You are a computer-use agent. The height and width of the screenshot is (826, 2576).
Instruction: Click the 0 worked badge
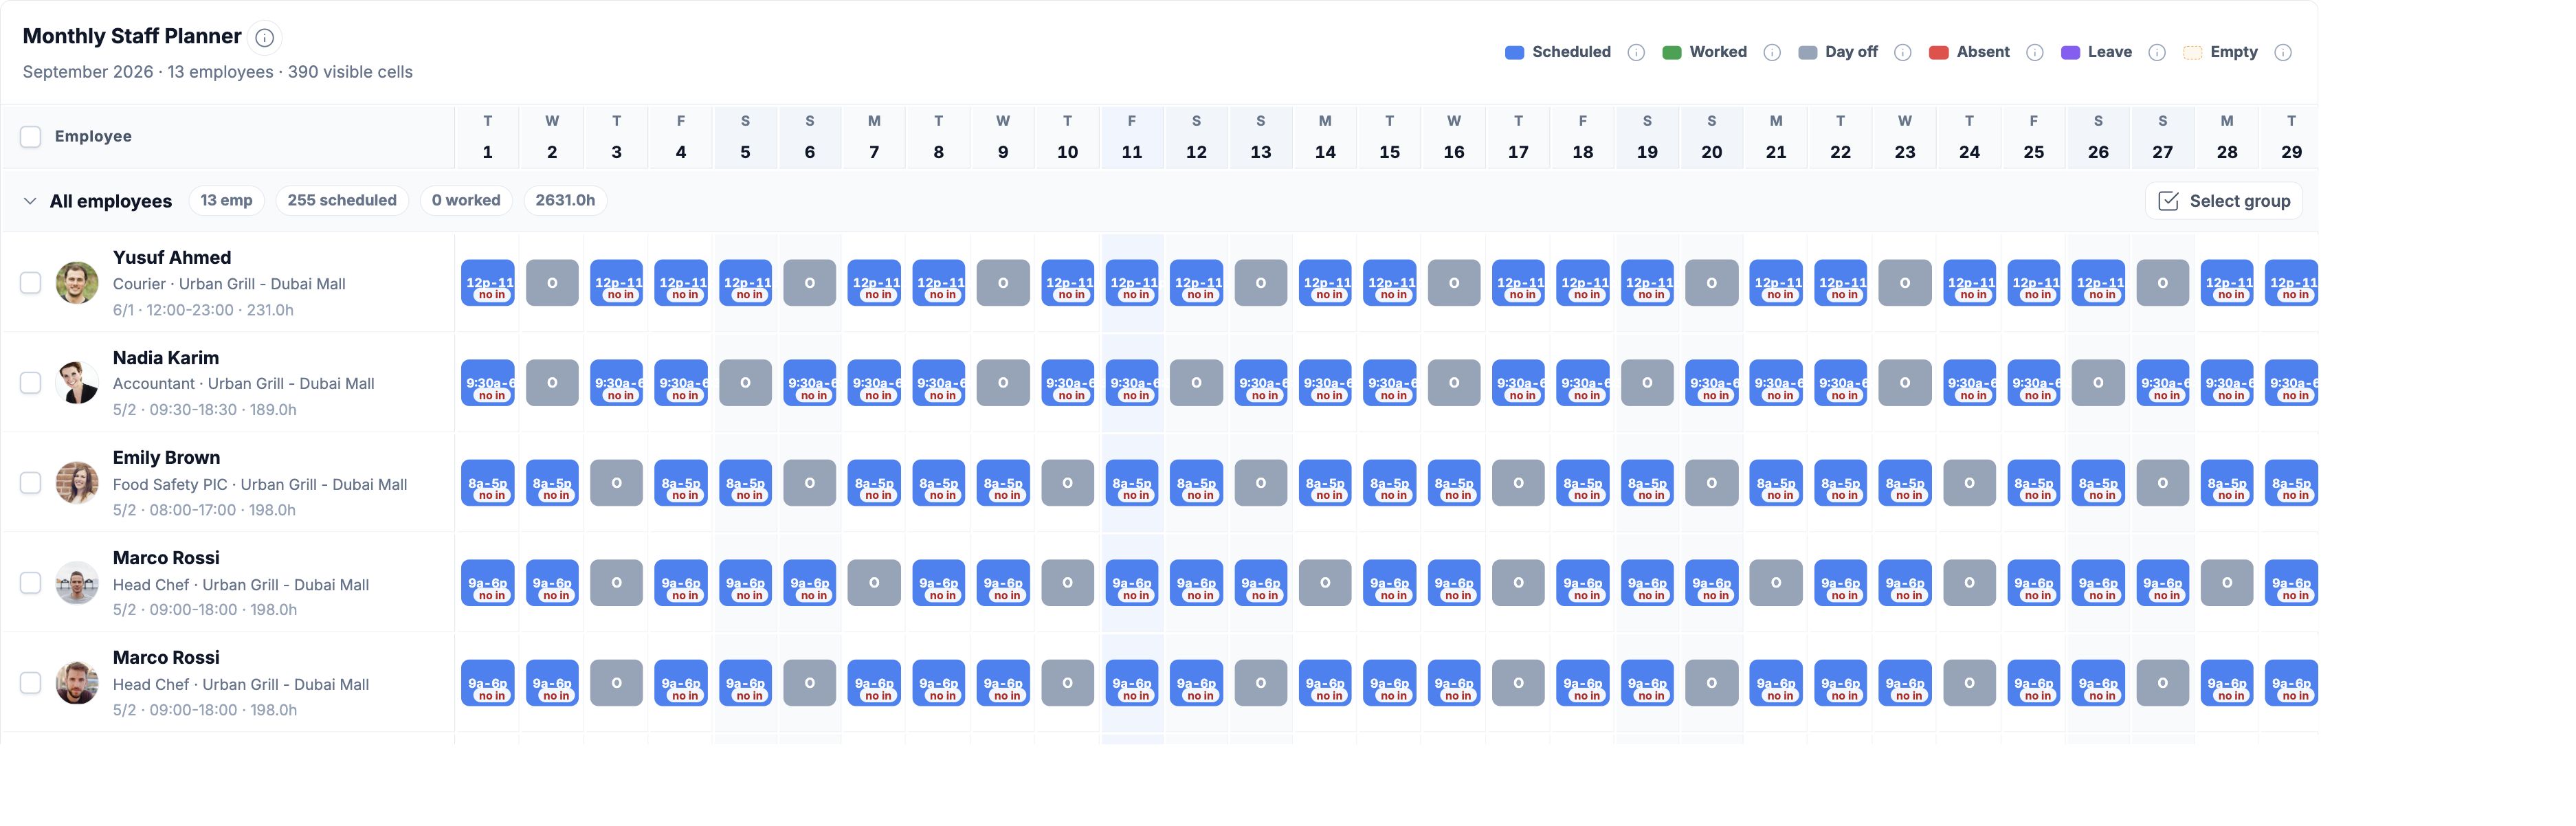[x=466, y=201]
